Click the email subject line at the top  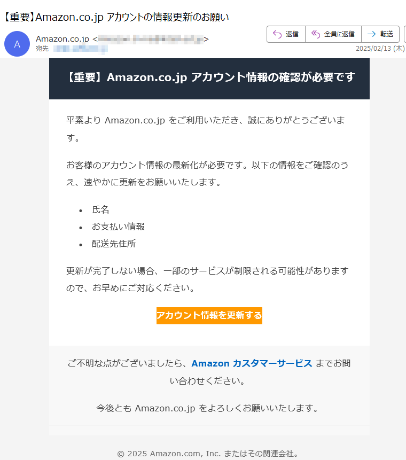tap(116, 17)
